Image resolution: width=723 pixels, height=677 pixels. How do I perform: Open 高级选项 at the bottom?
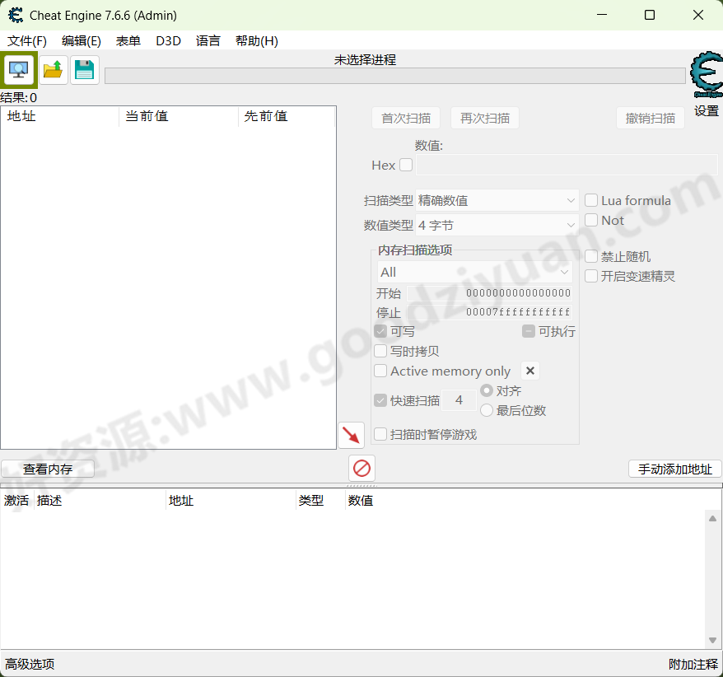(x=30, y=663)
